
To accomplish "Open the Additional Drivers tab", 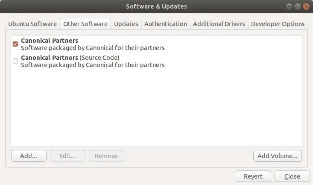I will coord(219,24).
